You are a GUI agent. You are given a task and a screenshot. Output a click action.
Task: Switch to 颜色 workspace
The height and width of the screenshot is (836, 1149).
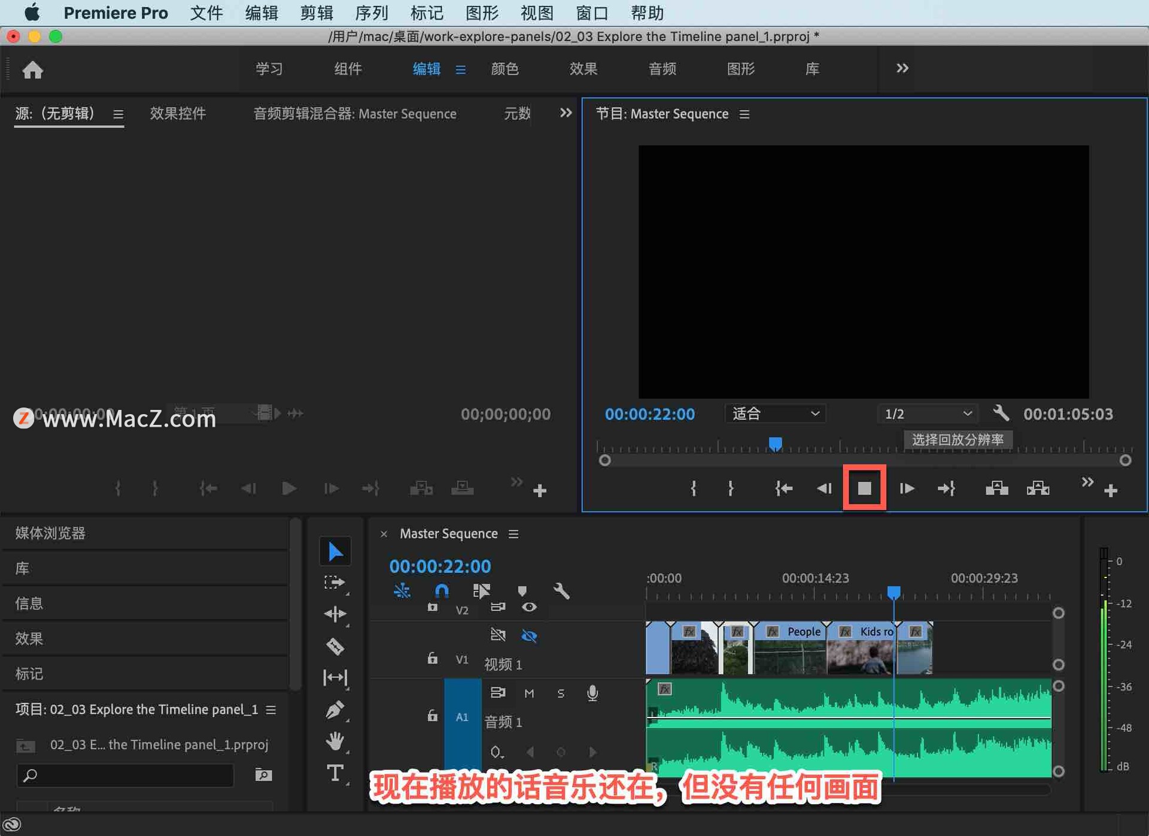tap(504, 69)
